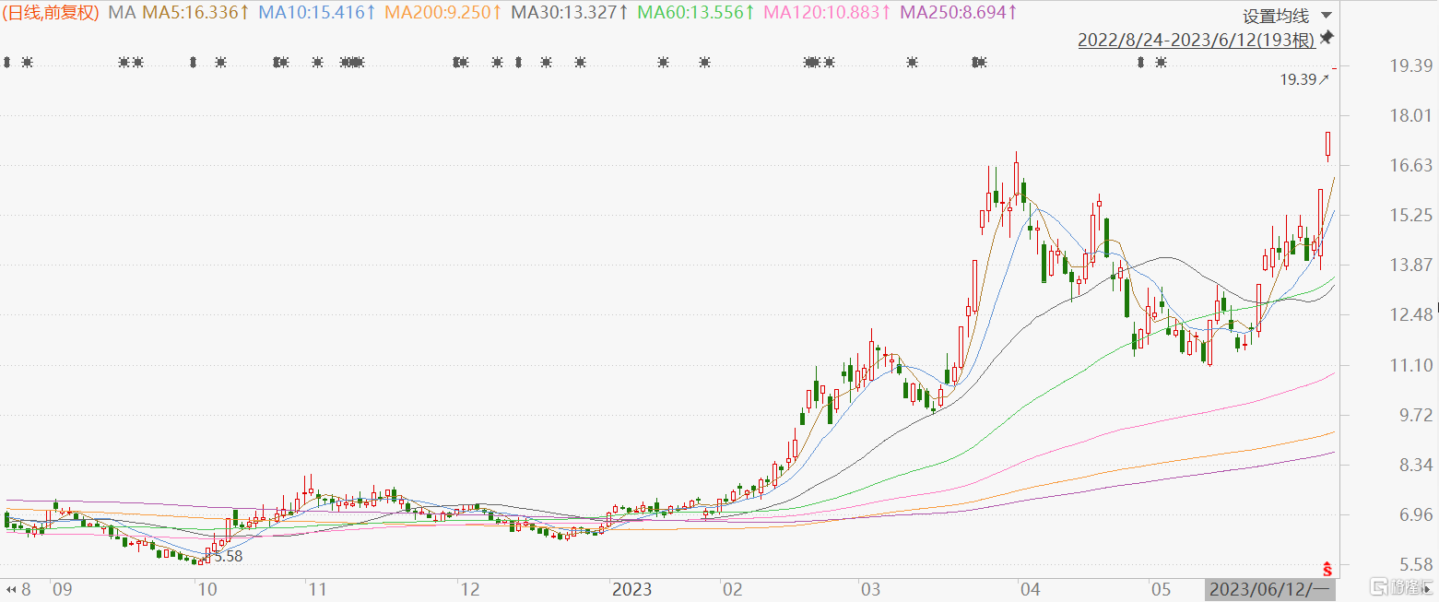Click the 12.48 price axis label
The image size is (1439, 602).
tap(1410, 315)
